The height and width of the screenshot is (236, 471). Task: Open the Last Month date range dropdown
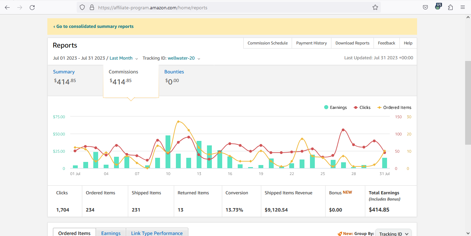[x=121, y=58]
